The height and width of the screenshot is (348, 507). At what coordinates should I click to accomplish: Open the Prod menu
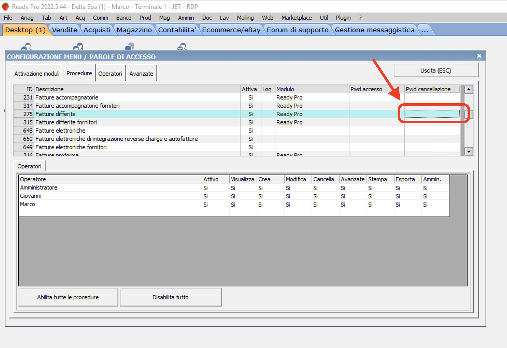click(x=145, y=18)
